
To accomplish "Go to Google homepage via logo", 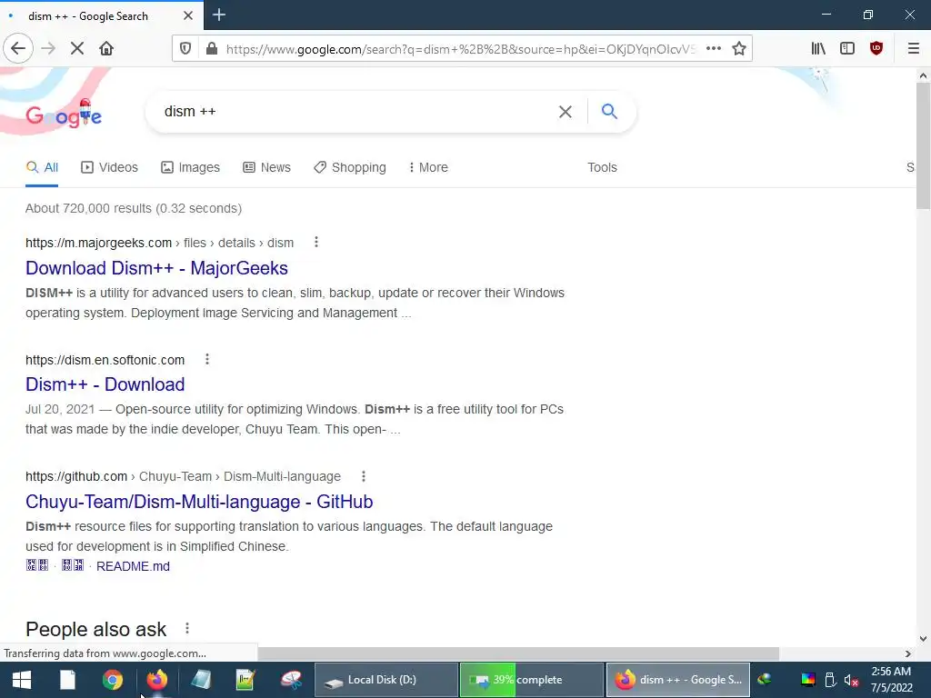I will click(x=64, y=115).
